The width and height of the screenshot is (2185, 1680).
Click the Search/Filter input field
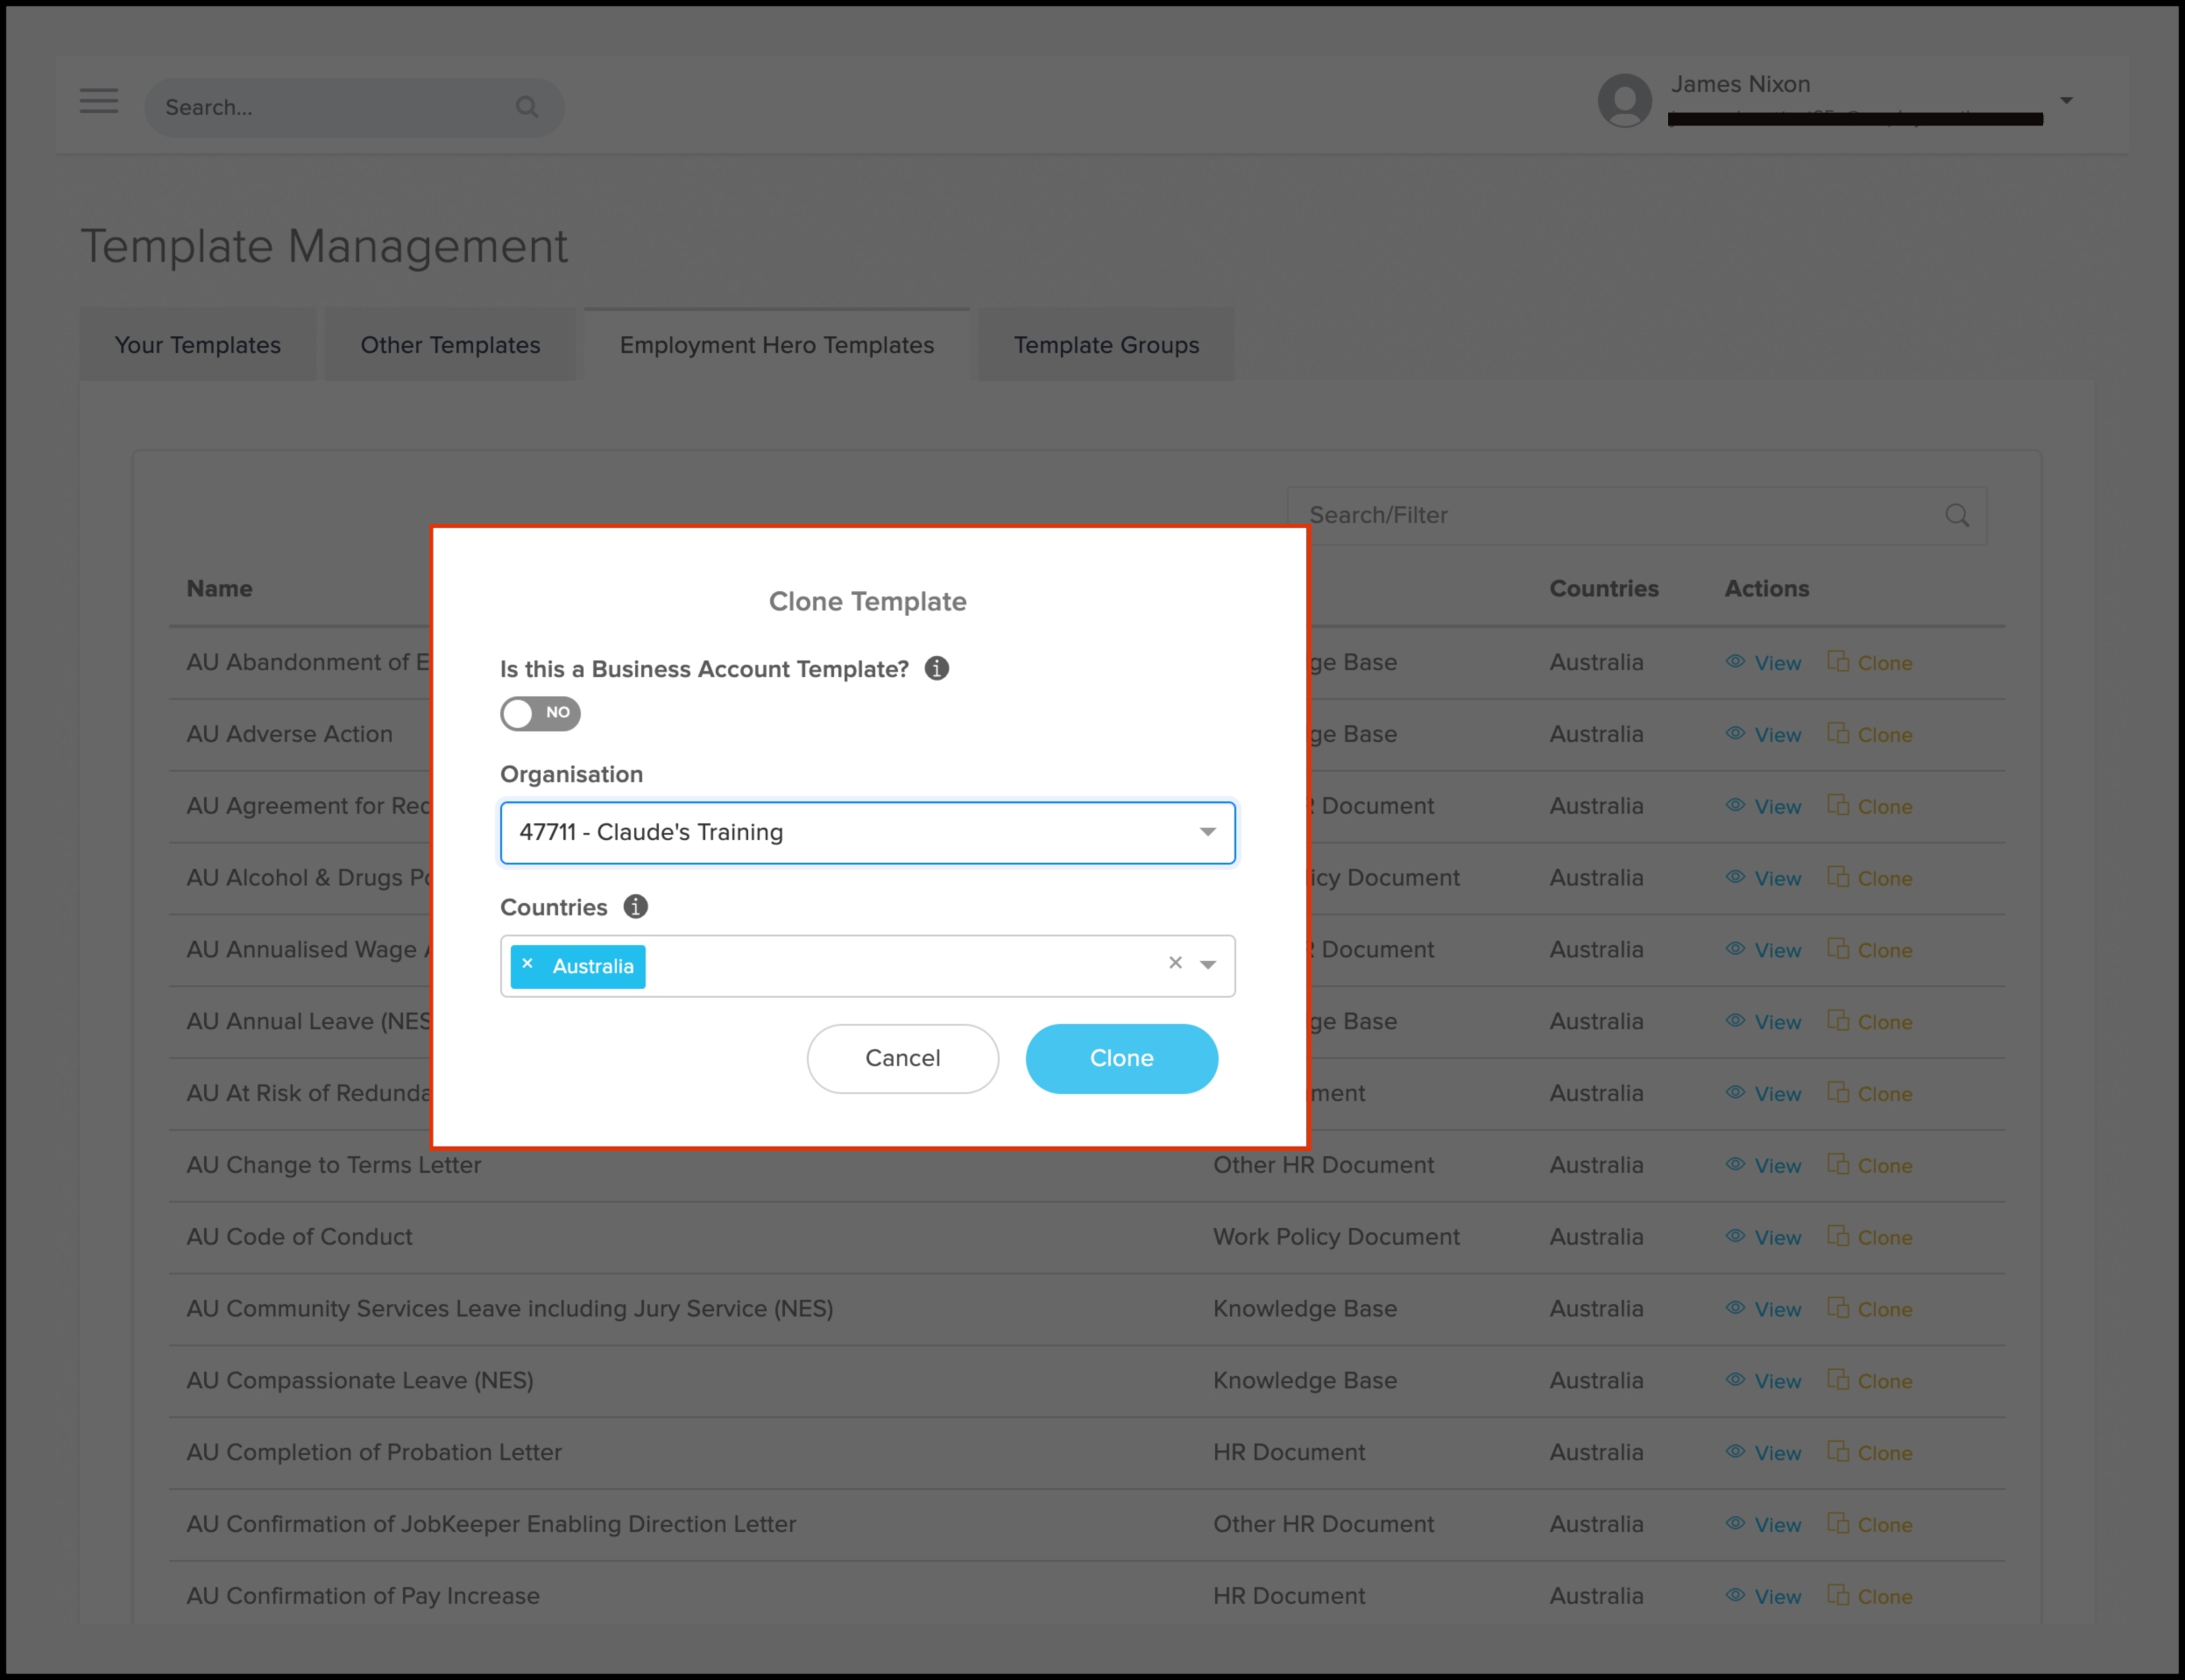(1620, 515)
